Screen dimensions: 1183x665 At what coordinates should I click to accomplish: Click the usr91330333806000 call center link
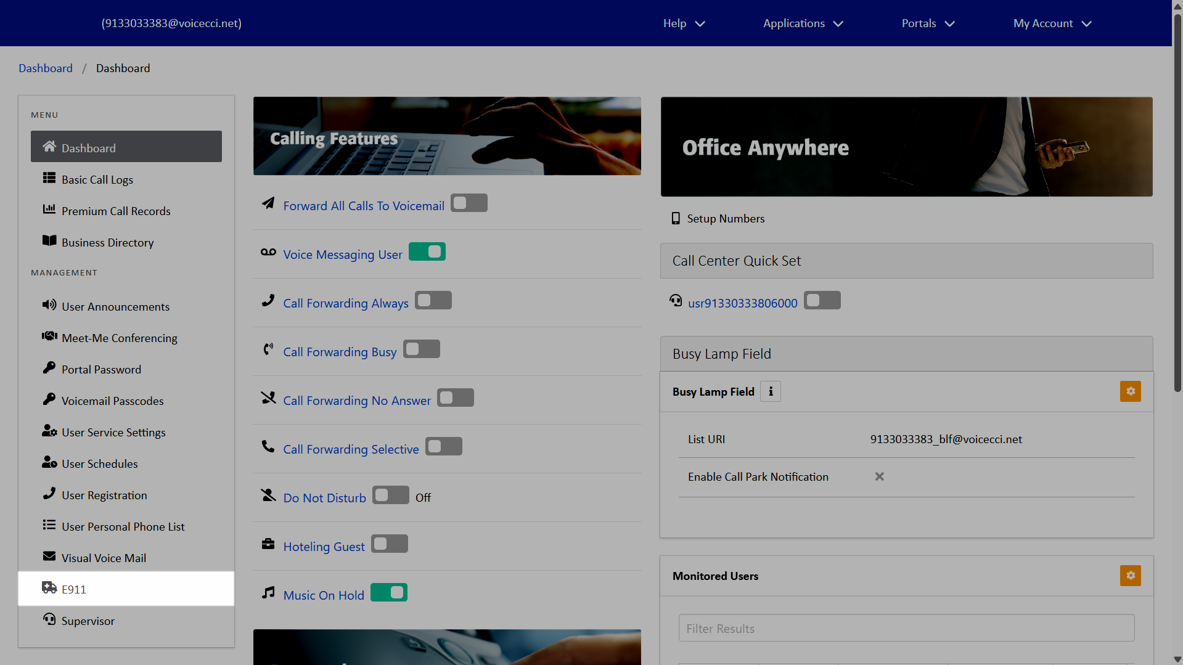742,303
